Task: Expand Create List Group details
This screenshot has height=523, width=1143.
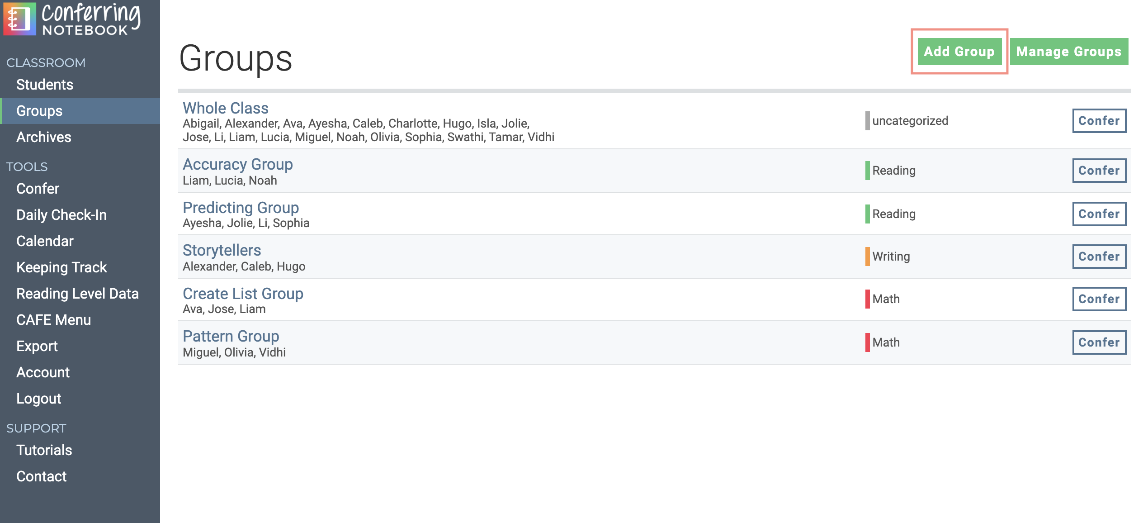Action: coord(243,293)
